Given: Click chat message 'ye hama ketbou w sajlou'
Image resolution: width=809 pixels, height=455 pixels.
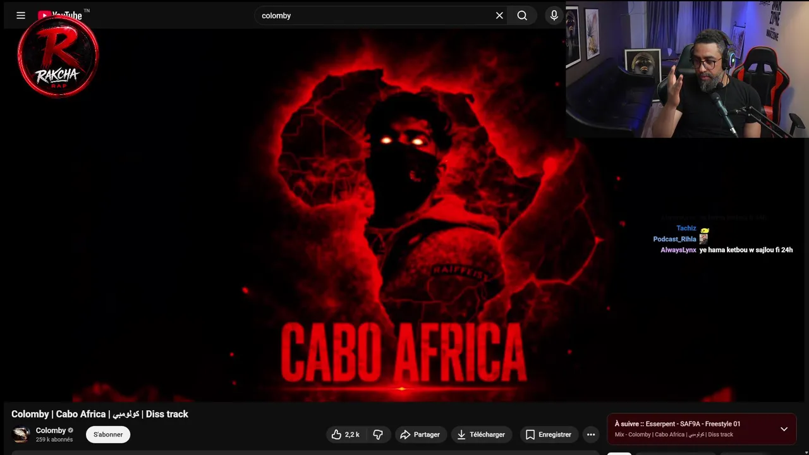Looking at the screenshot, I should [746, 250].
